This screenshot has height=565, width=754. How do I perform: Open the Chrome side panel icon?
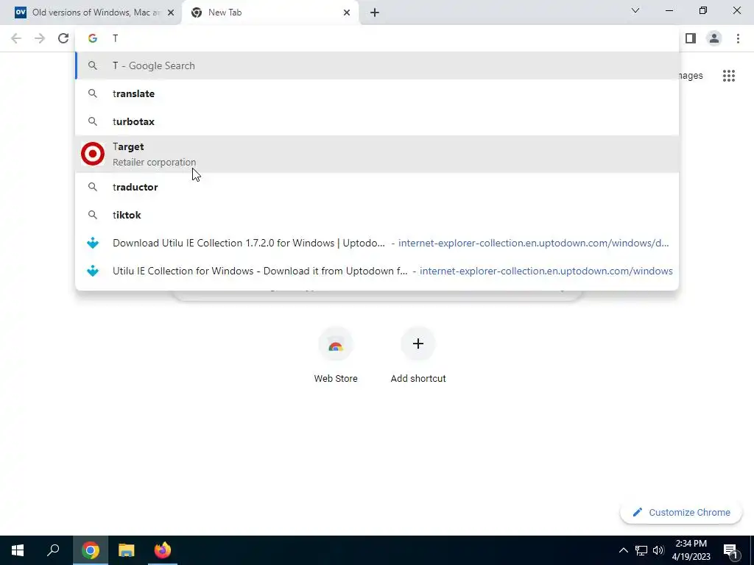pyautogui.click(x=691, y=38)
